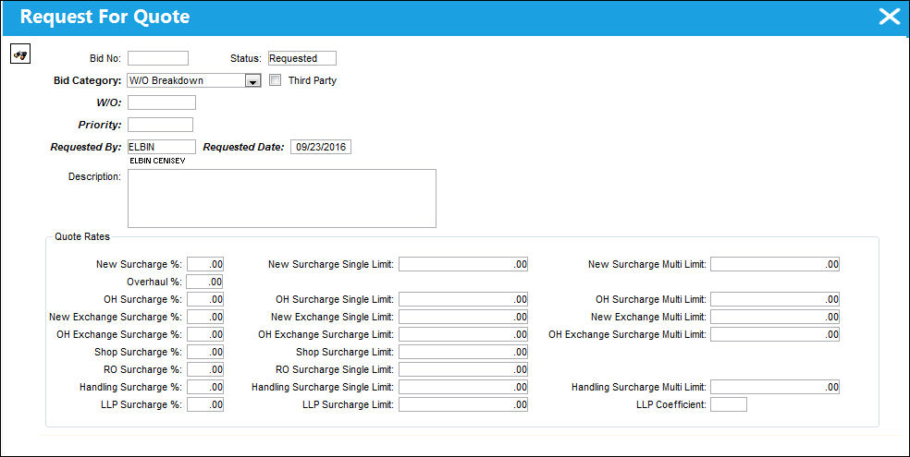Viewport: 910px width, 457px height.
Task: Click the Requested Date field
Action: coord(320,147)
